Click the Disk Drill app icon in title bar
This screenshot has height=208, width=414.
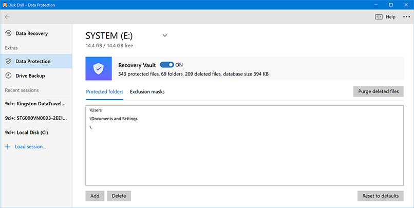coord(5,5)
